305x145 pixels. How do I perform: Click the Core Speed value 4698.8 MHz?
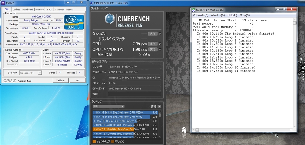point(29,53)
